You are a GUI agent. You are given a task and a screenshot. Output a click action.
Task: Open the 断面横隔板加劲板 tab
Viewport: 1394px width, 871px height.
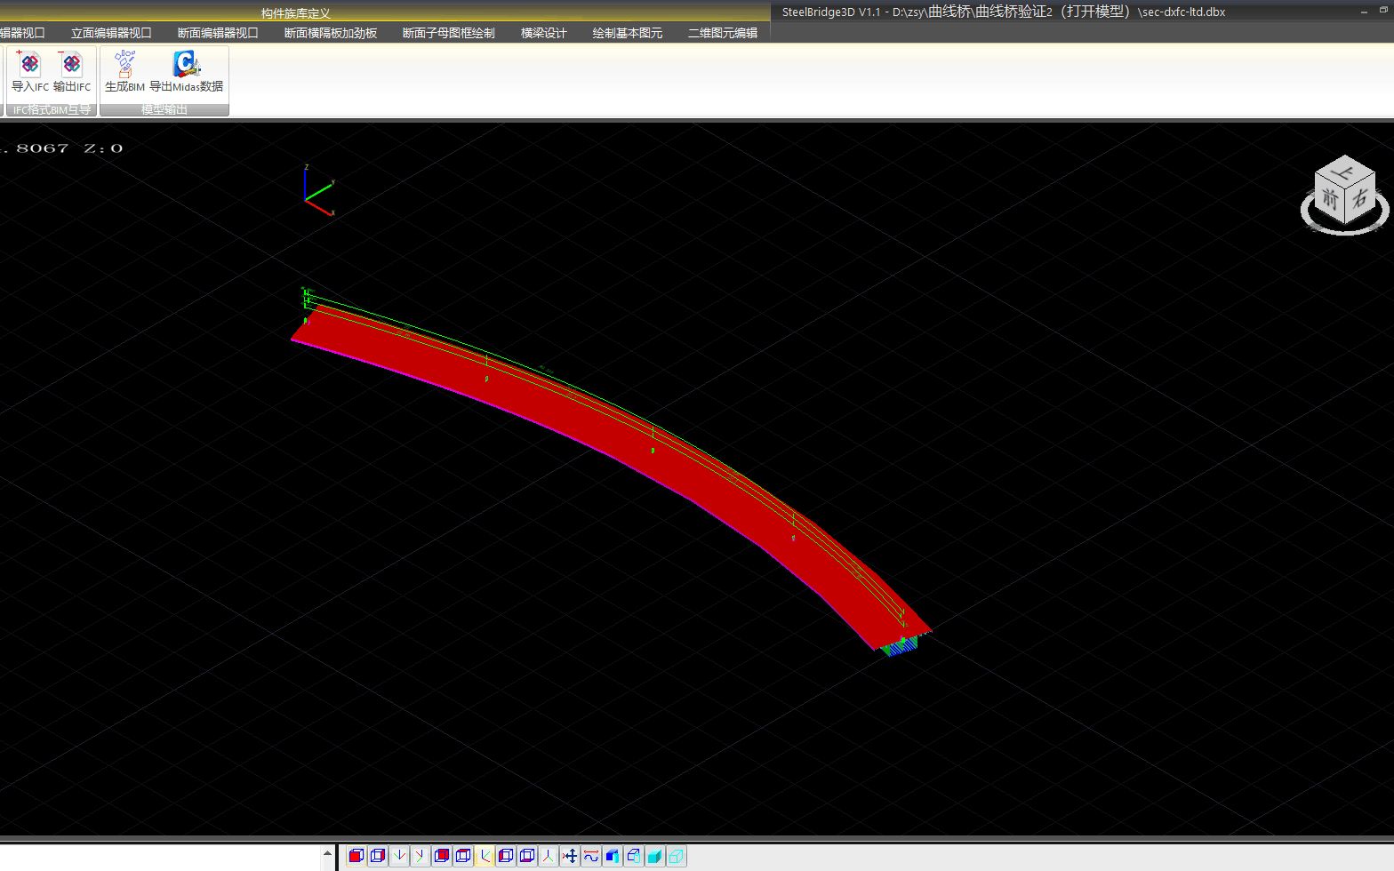[331, 33]
